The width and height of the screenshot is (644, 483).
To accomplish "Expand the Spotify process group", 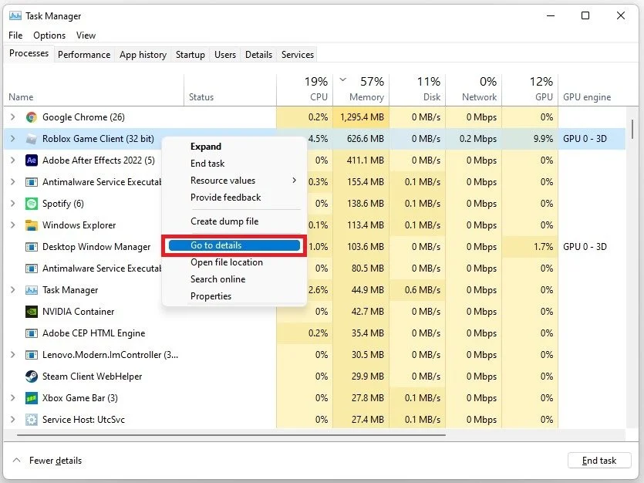I will 13,203.
